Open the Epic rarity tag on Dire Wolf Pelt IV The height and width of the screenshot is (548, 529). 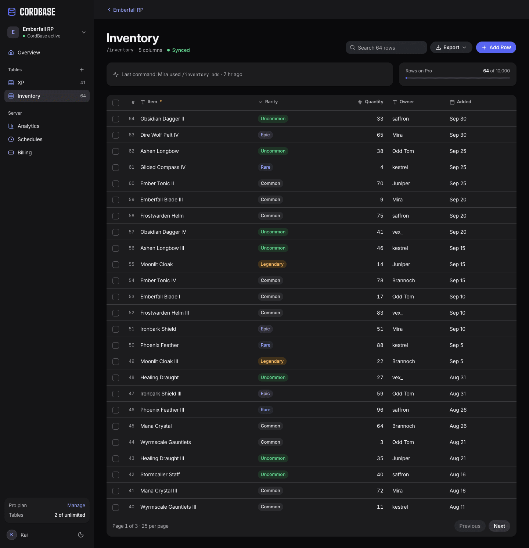[265, 135]
